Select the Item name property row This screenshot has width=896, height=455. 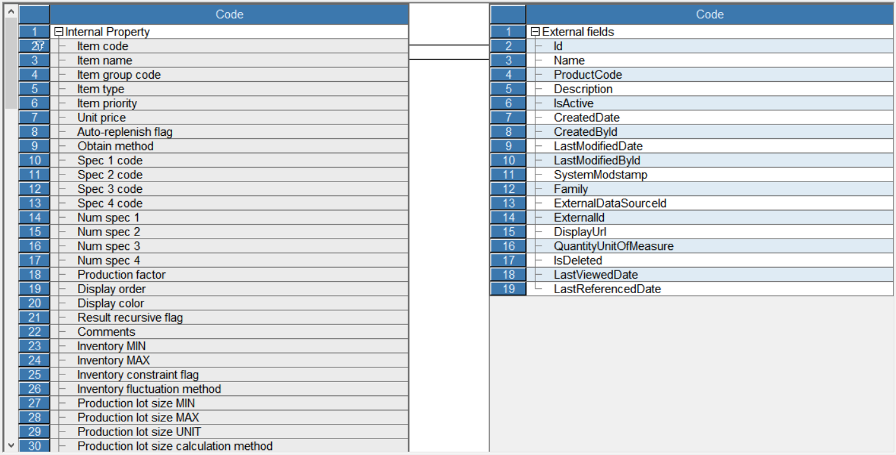pyautogui.click(x=105, y=61)
